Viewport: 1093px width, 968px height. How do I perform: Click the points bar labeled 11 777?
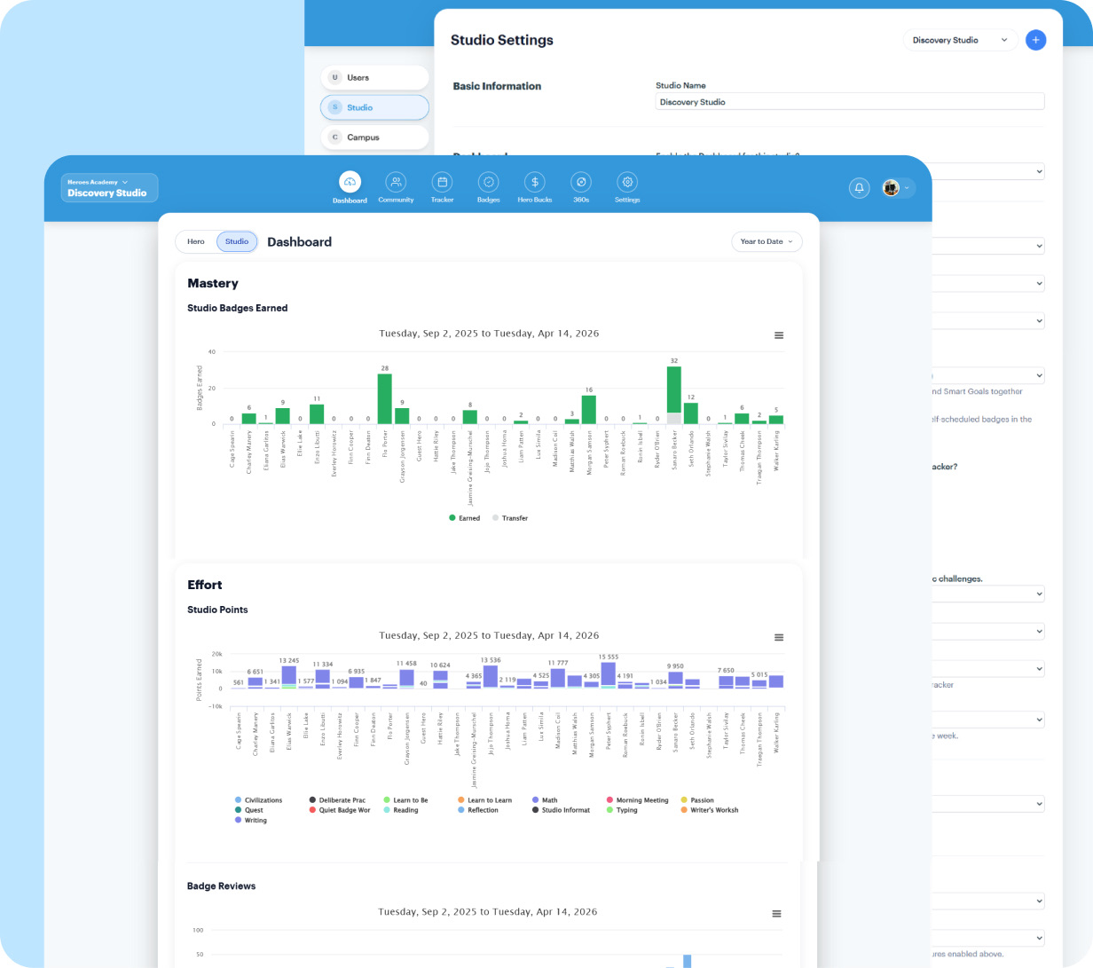[x=558, y=679]
